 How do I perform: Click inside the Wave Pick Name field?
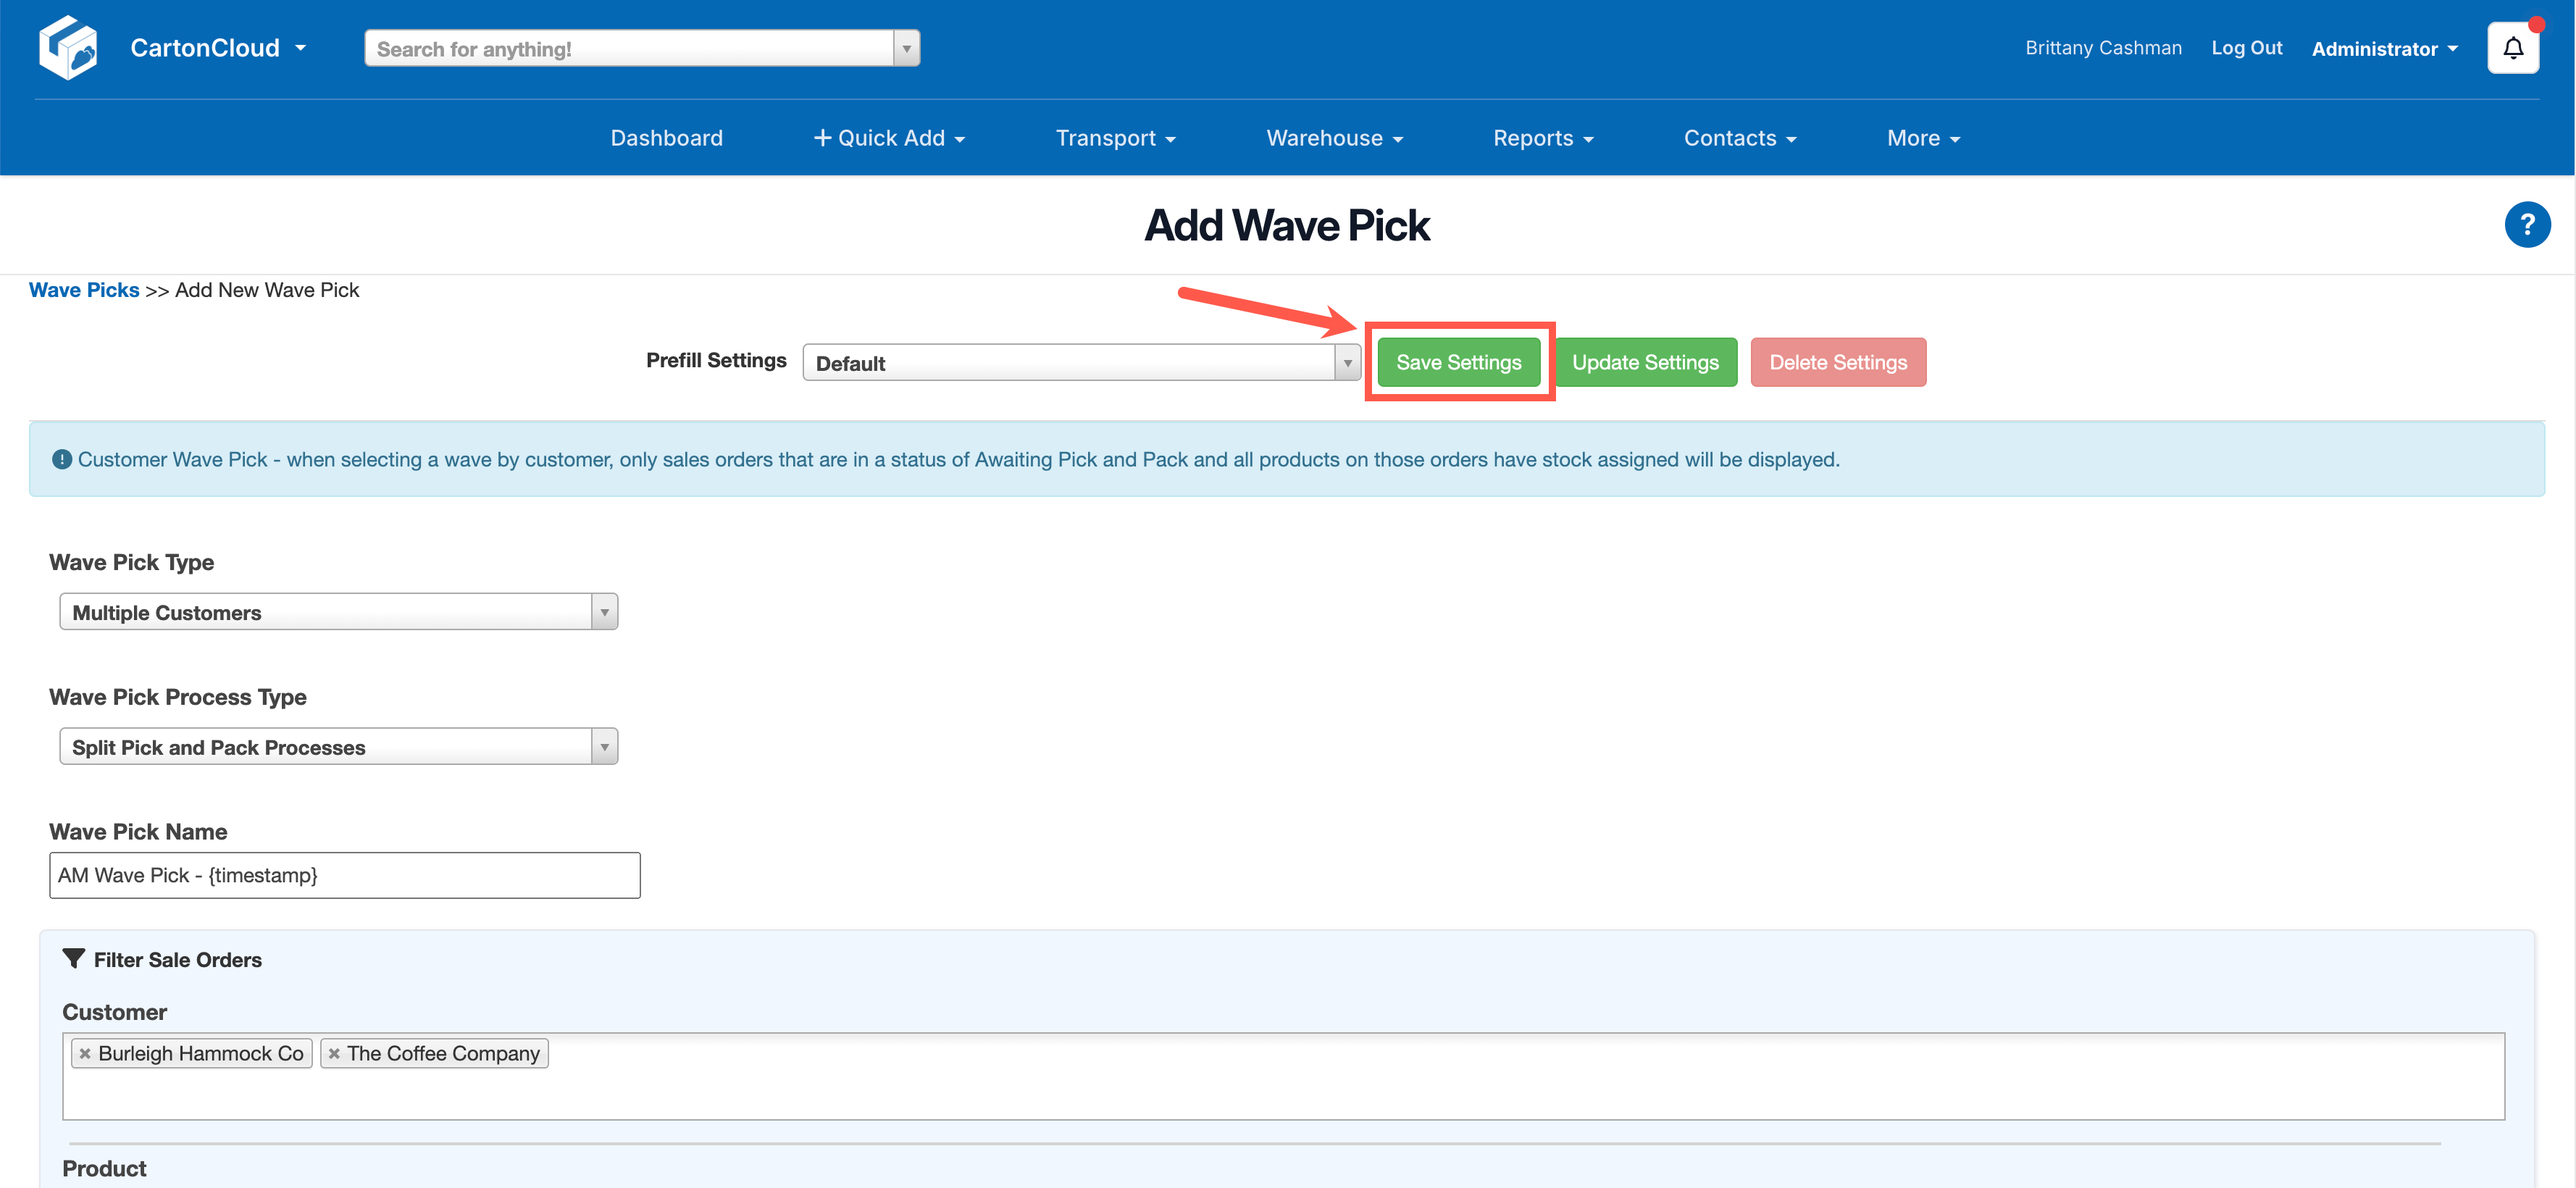coord(344,874)
